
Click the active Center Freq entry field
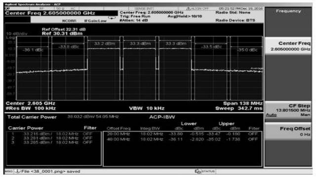coord(61,13)
